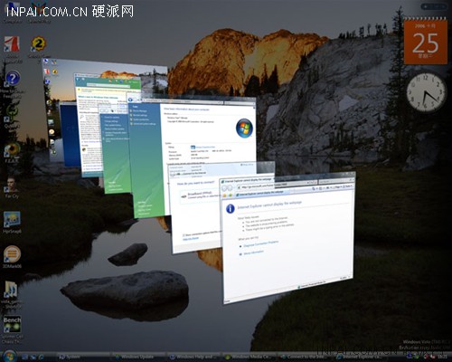This screenshot has width=452, height=362.
Task: Choose the Broadband (PPPoE) connection option
Action: (200, 195)
